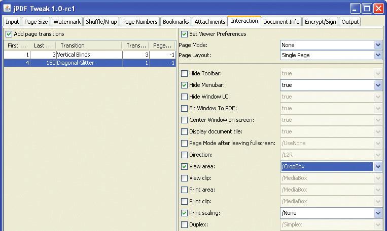Enable the View clip checkbox
The width and height of the screenshot is (387, 231).
pos(184,178)
